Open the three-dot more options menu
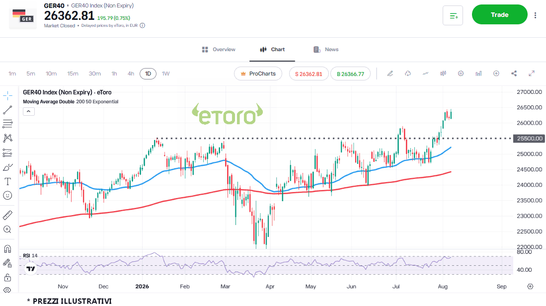 click(x=535, y=15)
